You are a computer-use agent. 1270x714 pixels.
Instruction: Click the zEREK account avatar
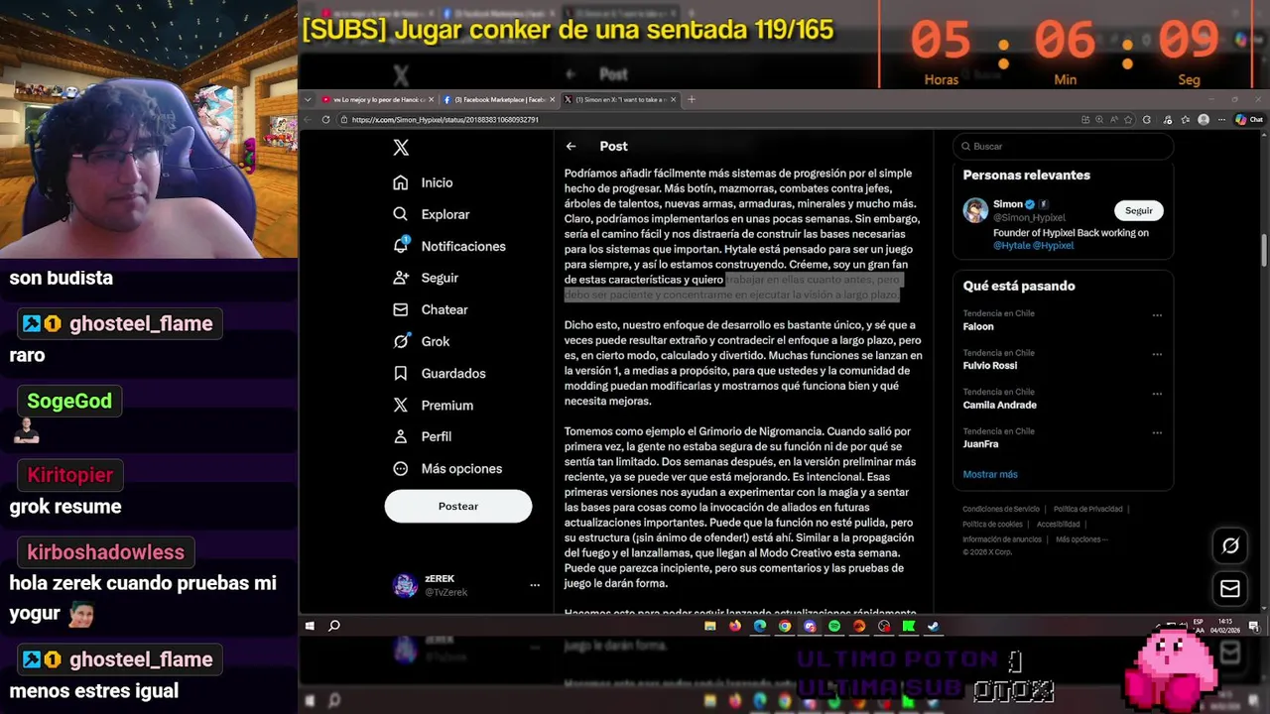coord(405,585)
